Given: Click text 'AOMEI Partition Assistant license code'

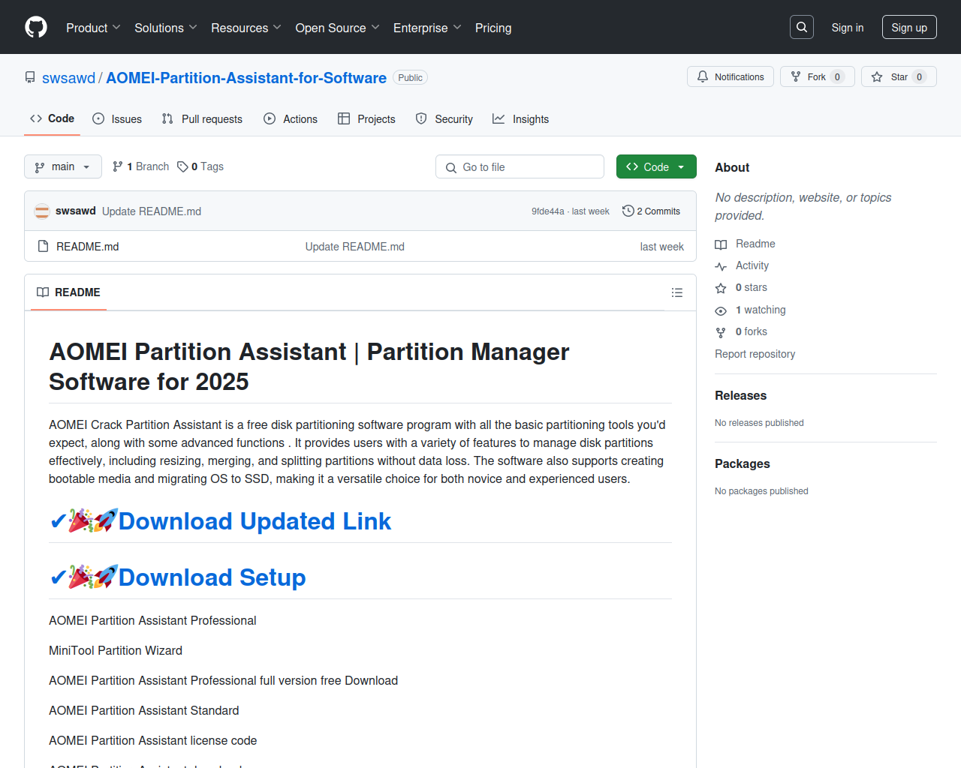Looking at the screenshot, I should pyautogui.click(x=153, y=740).
